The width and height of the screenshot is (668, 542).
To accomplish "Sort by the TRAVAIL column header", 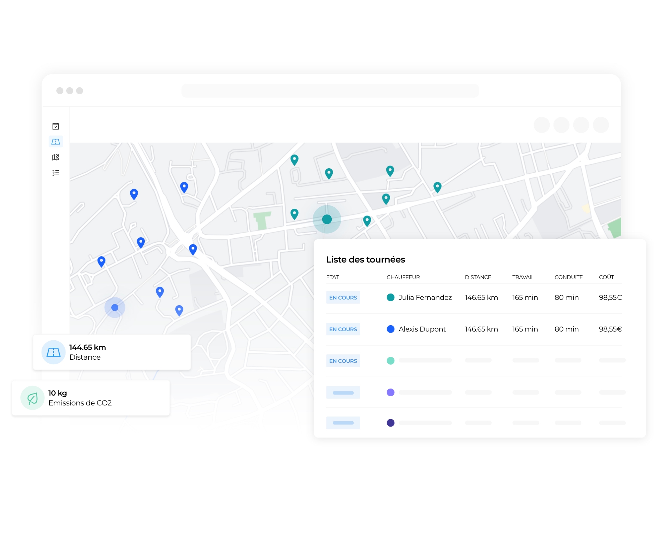I will [523, 277].
